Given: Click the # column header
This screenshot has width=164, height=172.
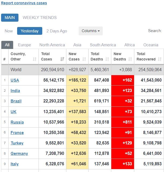Looking at the screenshot, I should click(x=4, y=59).
